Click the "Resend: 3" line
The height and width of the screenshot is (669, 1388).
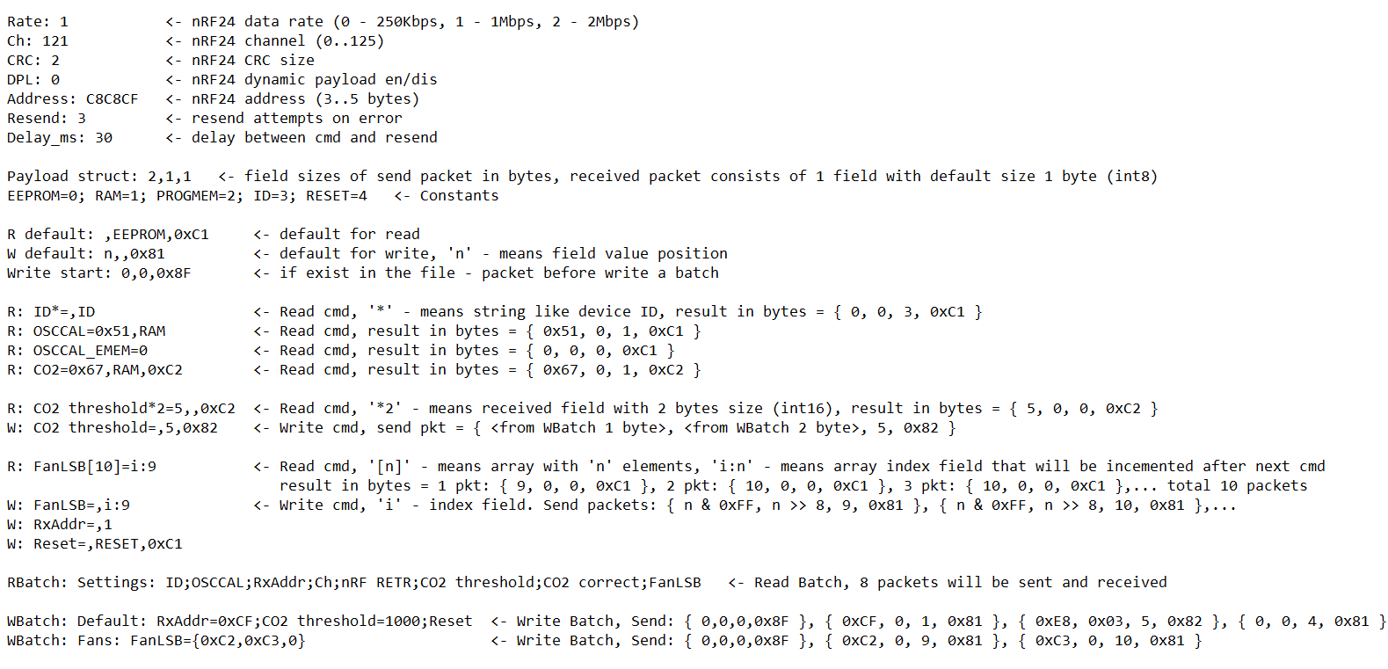[47, 119]
